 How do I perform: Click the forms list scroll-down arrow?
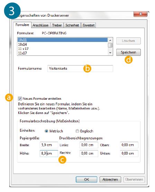110,53
